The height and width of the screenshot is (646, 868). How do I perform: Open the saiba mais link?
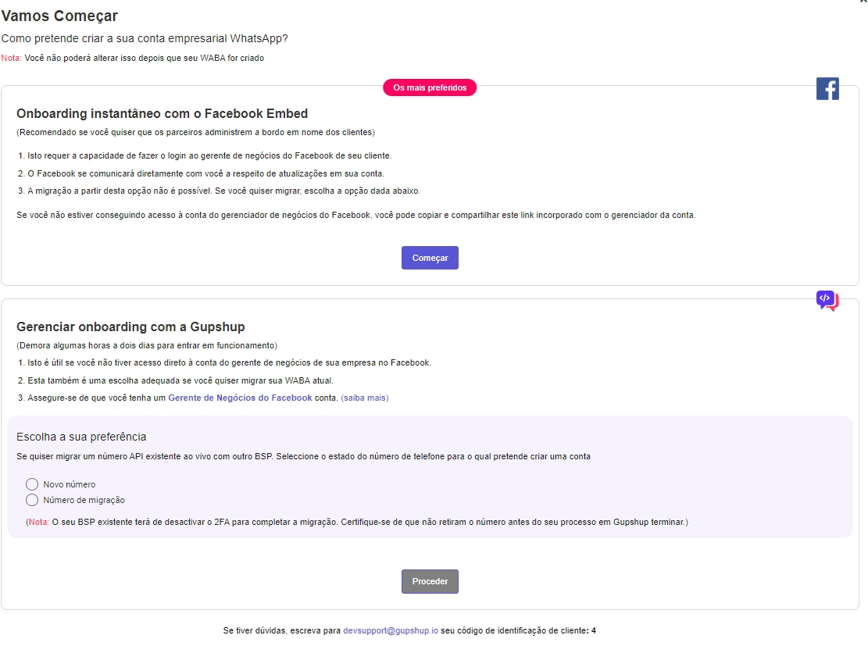(x=365, y=398)
